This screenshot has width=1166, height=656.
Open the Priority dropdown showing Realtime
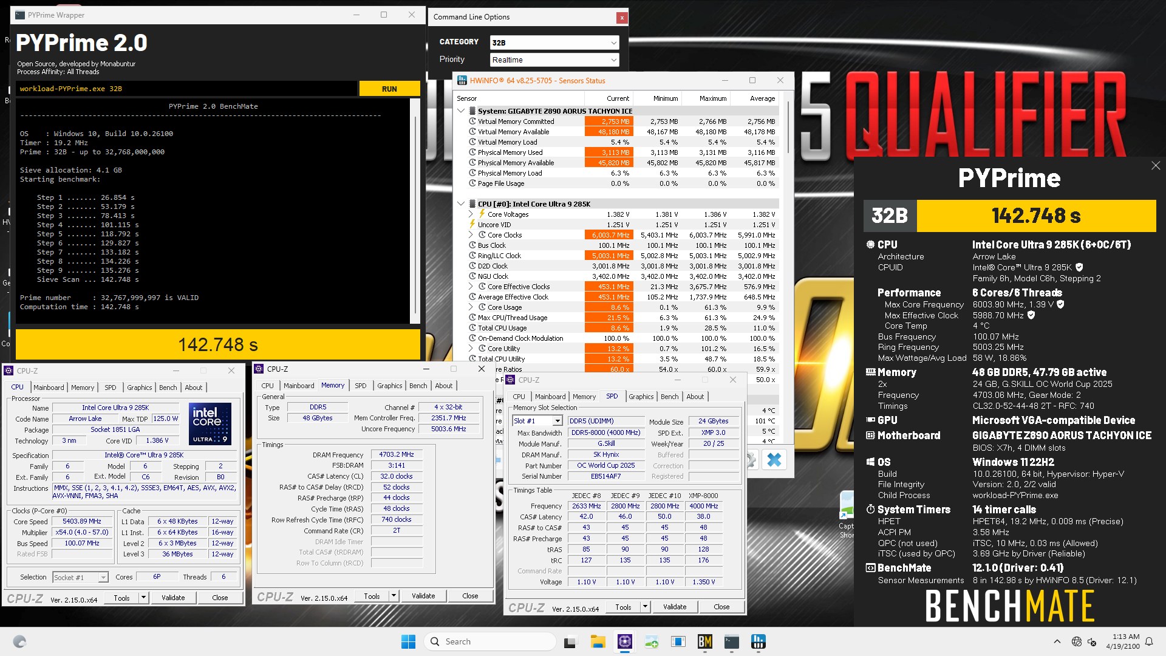pos(554,60)
